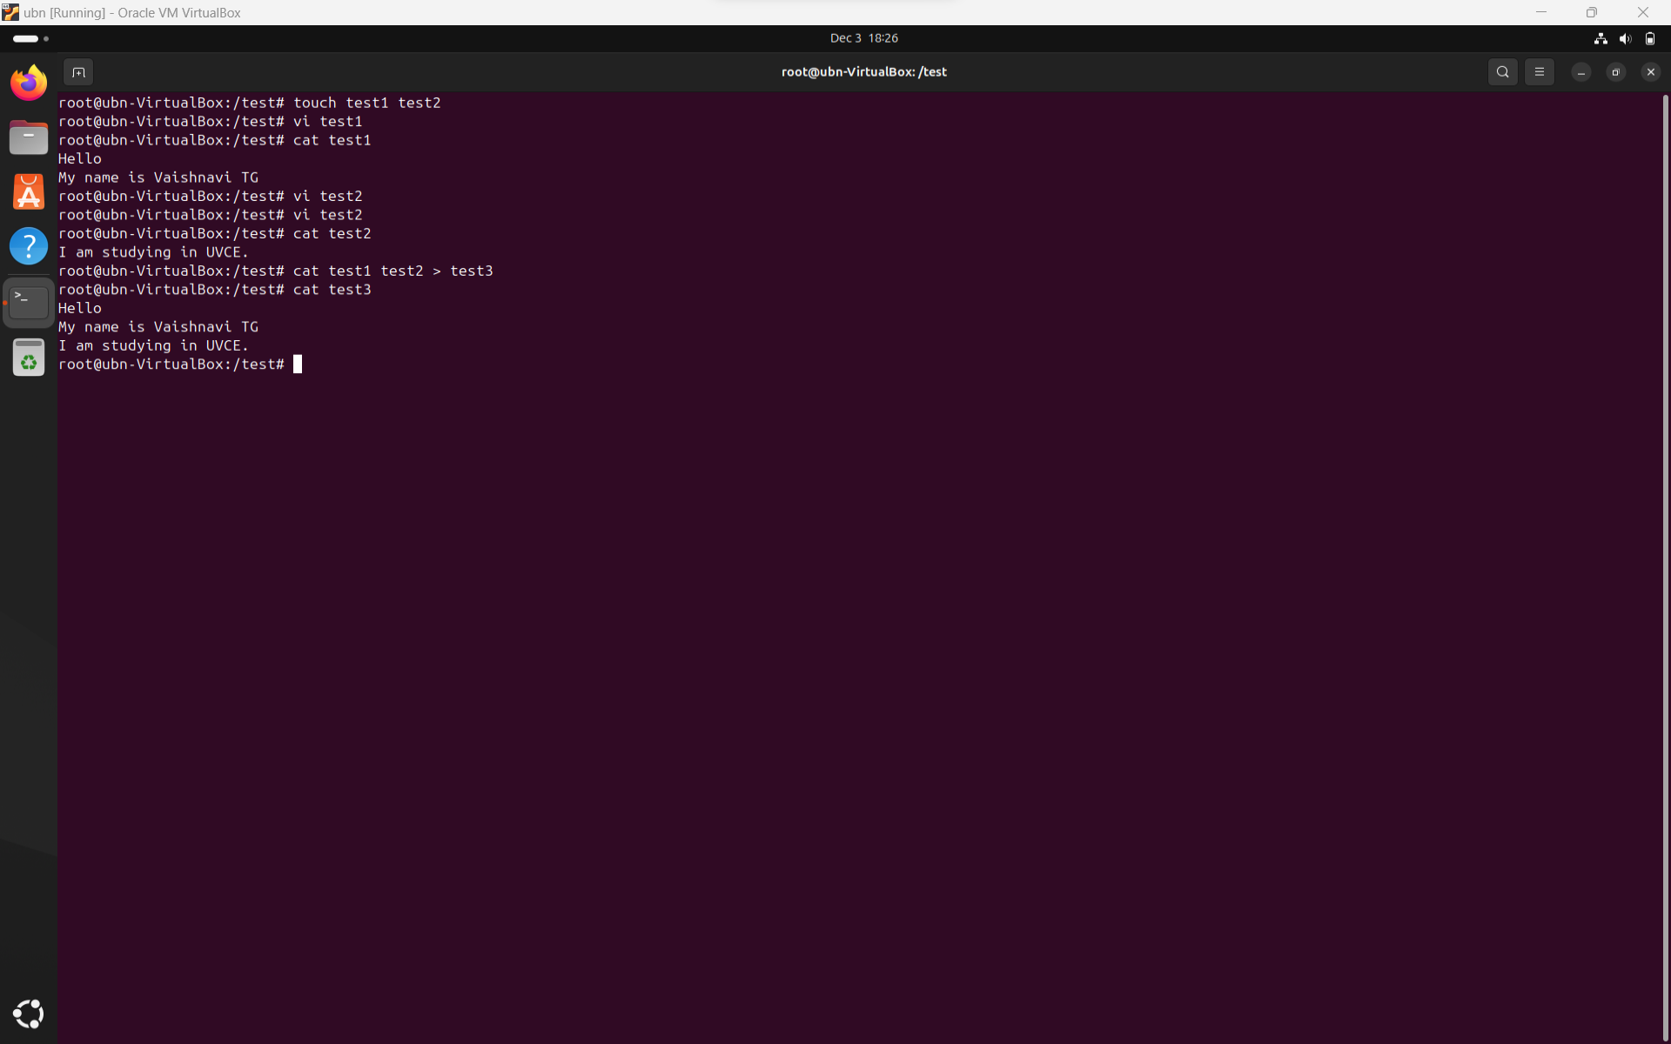Click the 'touch test1 test2' command line
This screenshot has width=1671, height=1044.
tap(250, 103)
